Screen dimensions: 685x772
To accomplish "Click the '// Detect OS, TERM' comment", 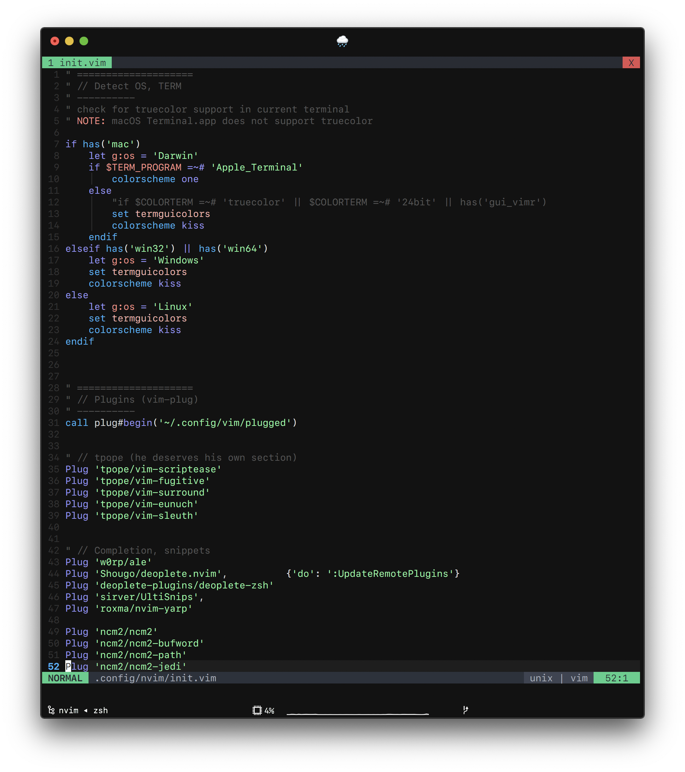I will point(129,86).
